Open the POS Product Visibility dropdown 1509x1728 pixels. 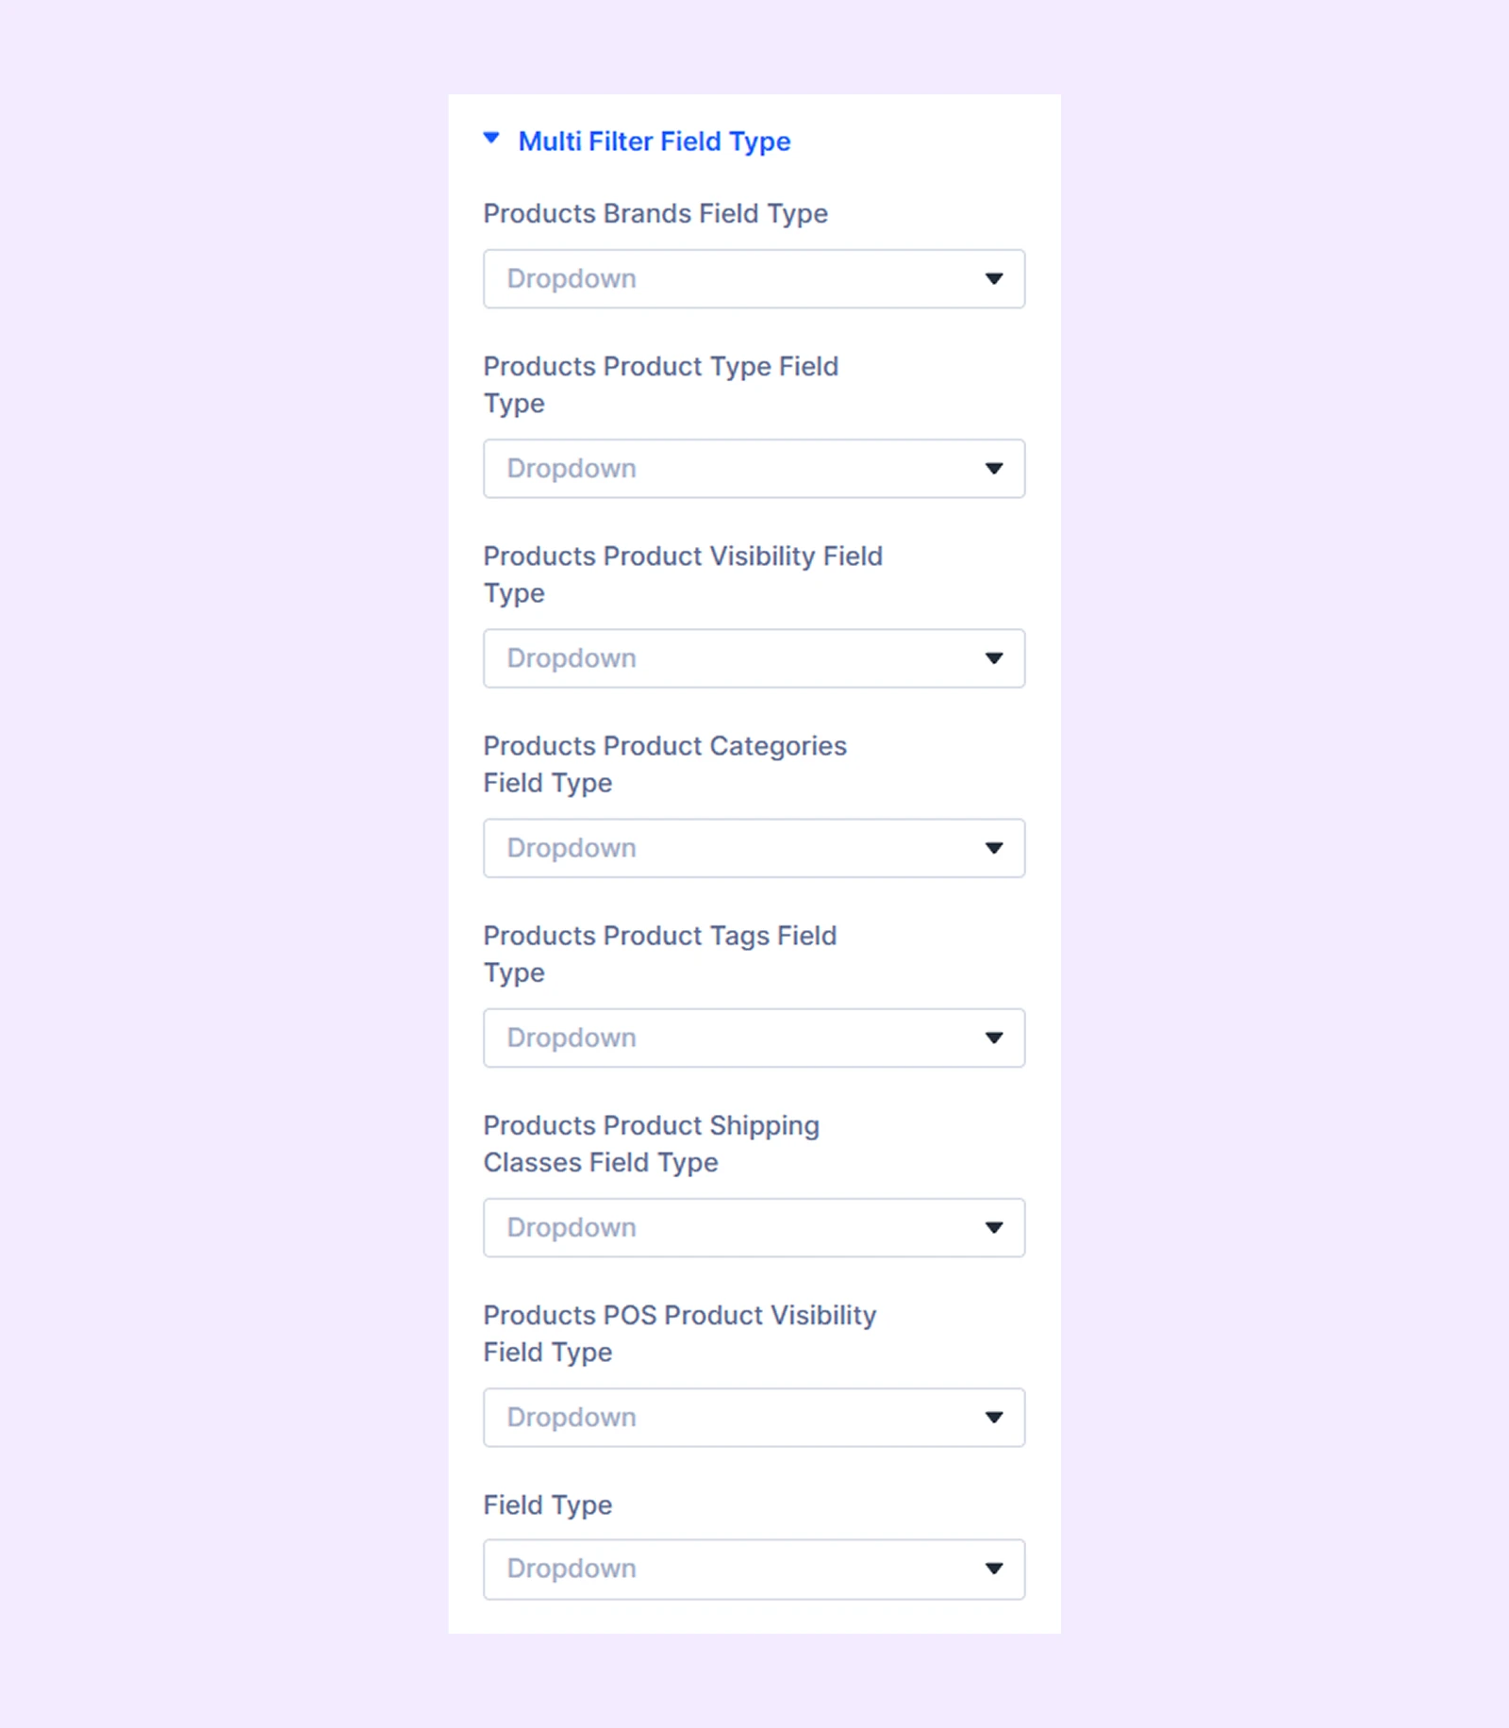pos(754,1417)
